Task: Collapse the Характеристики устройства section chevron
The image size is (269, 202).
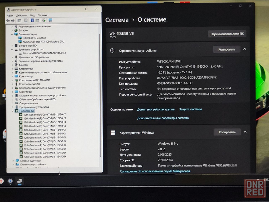Action: (x=245, y=49)
